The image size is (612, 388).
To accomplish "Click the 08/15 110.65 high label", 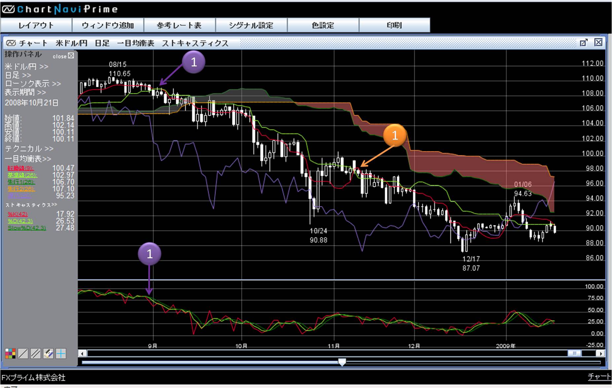I will click(119, 69).
